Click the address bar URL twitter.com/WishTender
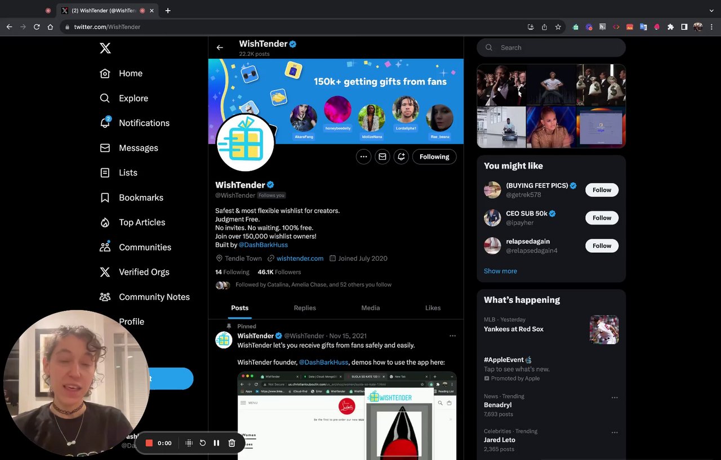 (x=107, y=26)
